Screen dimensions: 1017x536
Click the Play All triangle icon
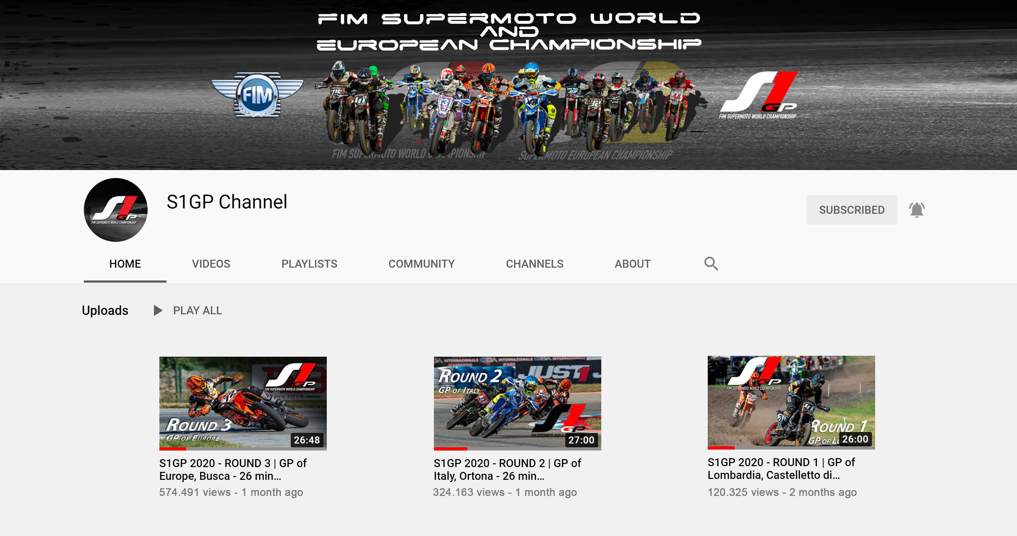pyautogui.click(x=158, y=310)
